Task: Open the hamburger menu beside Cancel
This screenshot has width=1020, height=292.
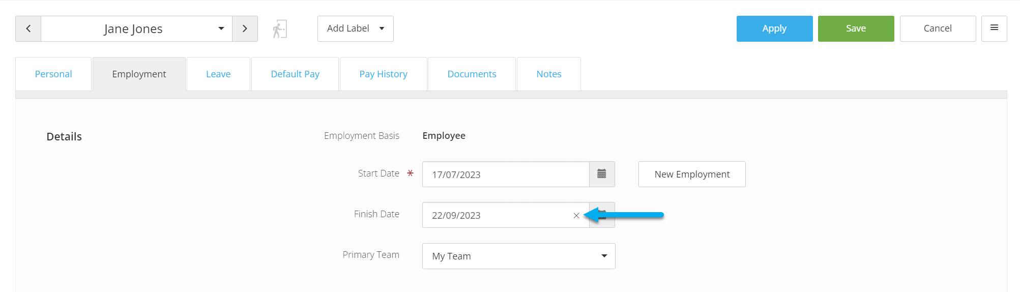Action: point(994,28)
